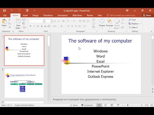The height and width of the screenshot is (115, 154).
Task: Open the slide Layout options
Action: click(x=24, y=20)
